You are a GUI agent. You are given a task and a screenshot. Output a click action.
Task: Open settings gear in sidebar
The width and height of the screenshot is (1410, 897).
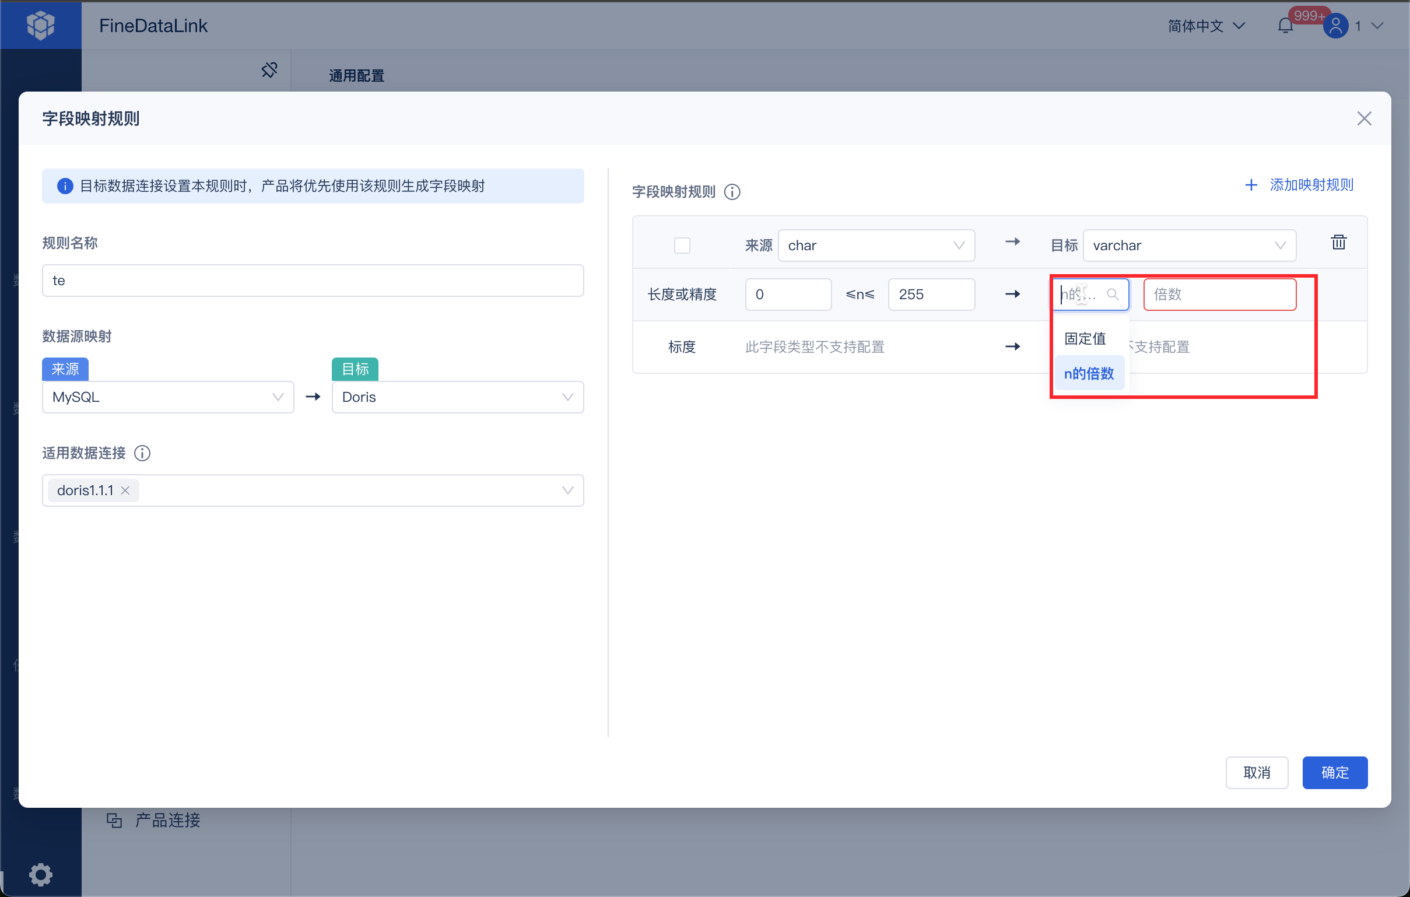click(x=40, y=875)
